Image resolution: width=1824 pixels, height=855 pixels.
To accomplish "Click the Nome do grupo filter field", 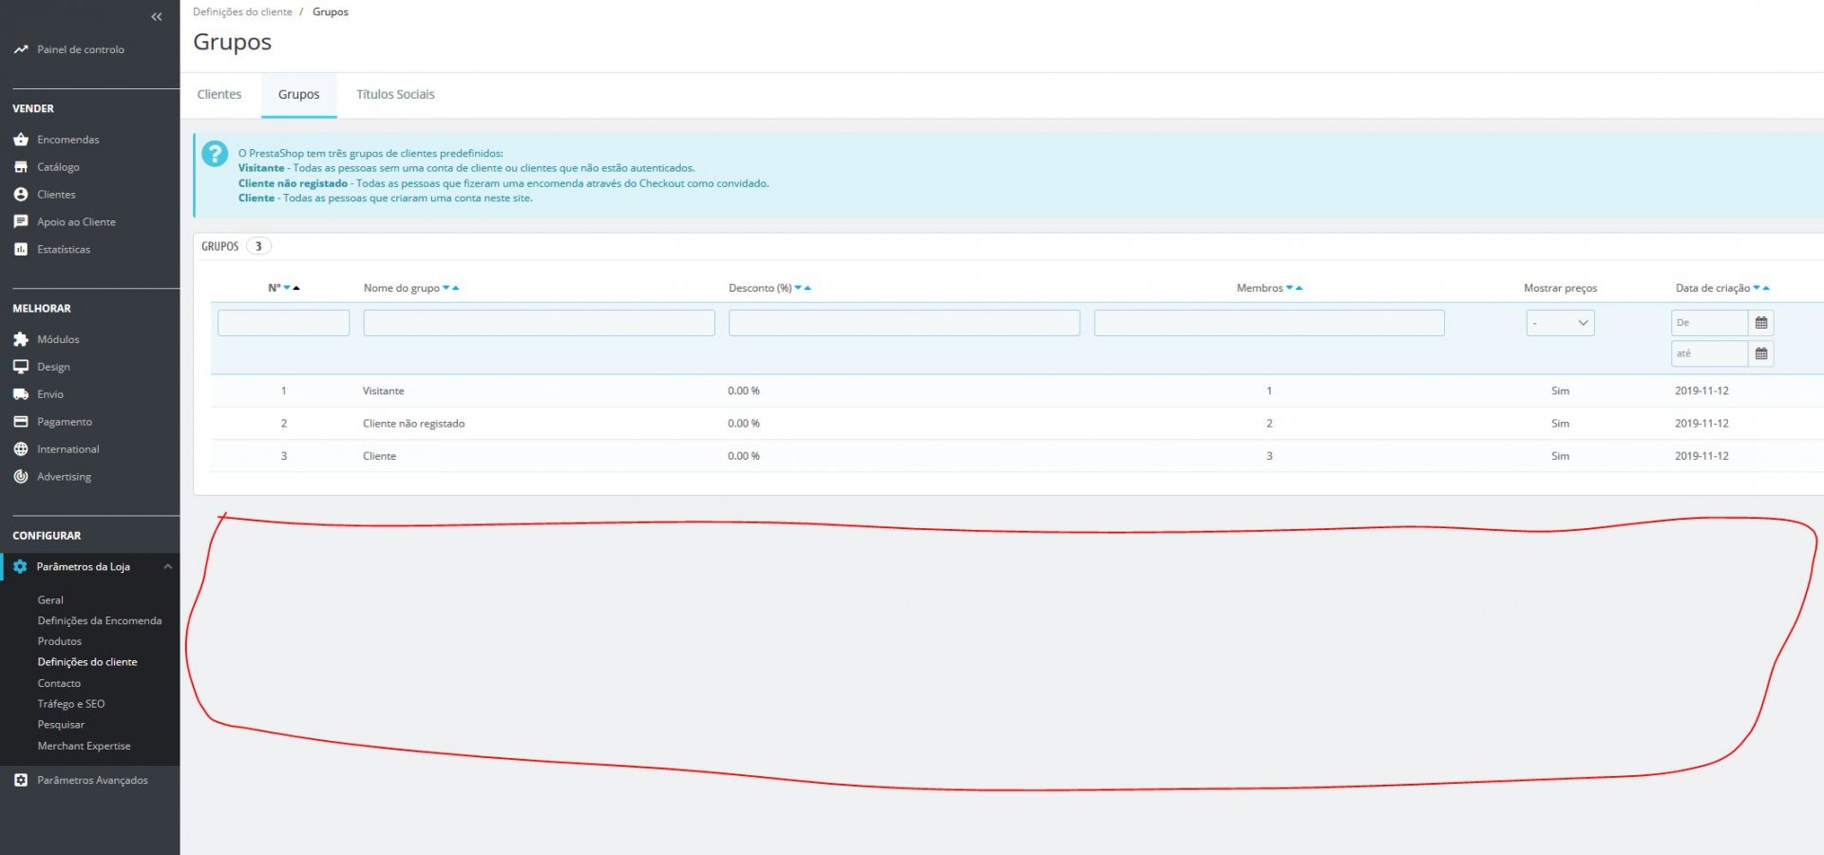I will coord(539,323).
